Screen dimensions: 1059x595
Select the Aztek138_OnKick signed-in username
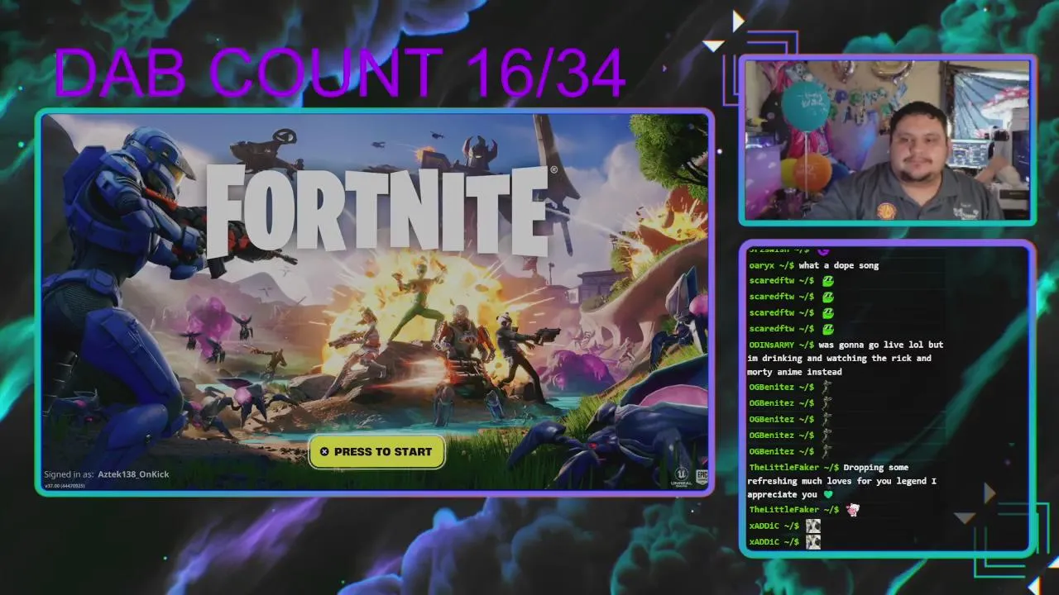(133, 474)
